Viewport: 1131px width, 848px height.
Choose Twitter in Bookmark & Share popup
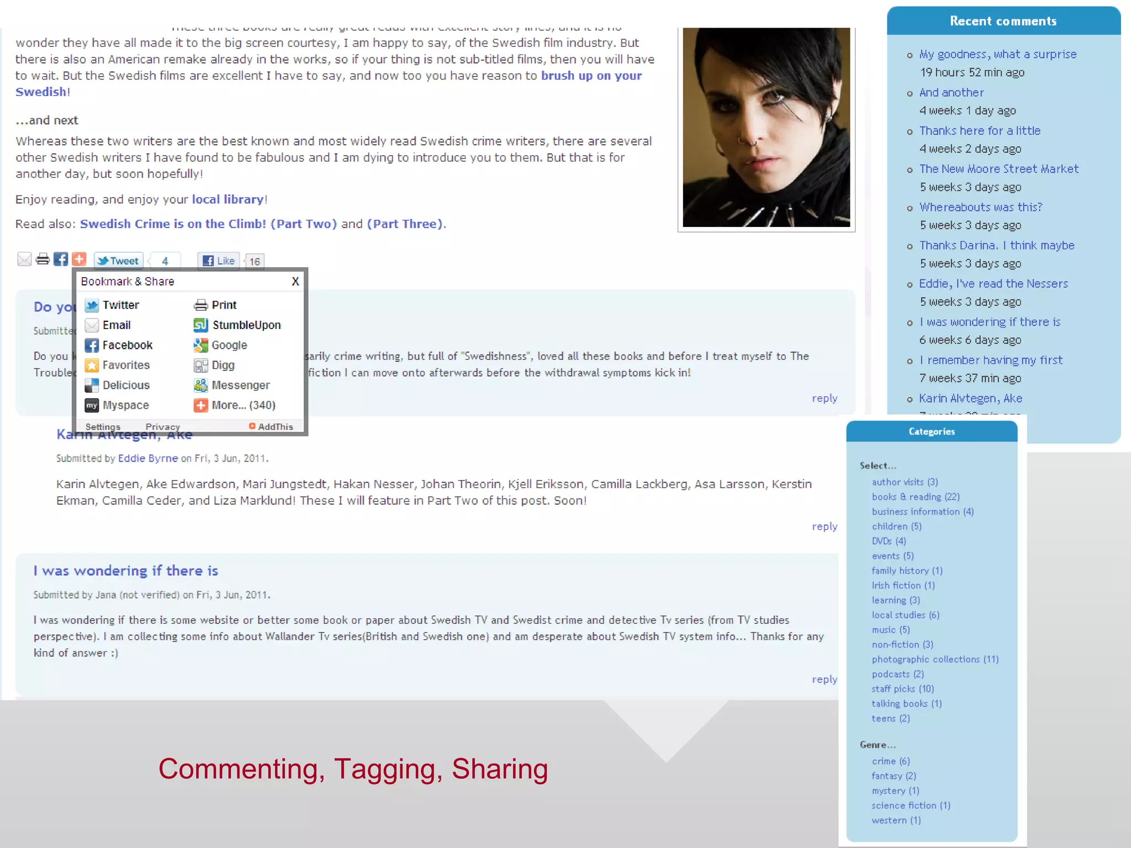point(112,305)
